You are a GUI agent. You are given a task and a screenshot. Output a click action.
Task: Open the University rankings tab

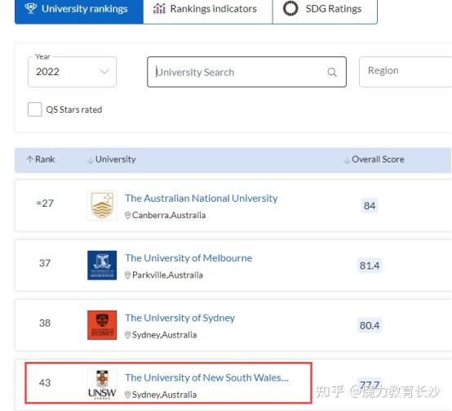pos(79,11)
